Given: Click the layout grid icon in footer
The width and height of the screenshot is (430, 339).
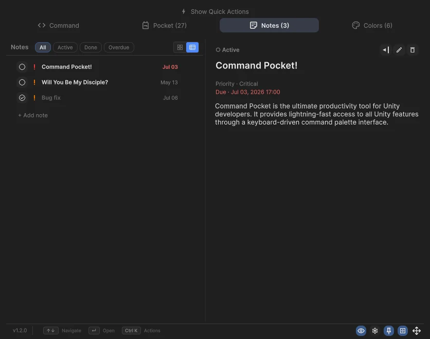Looking at the screenshot, I should (x=403, y=331).
